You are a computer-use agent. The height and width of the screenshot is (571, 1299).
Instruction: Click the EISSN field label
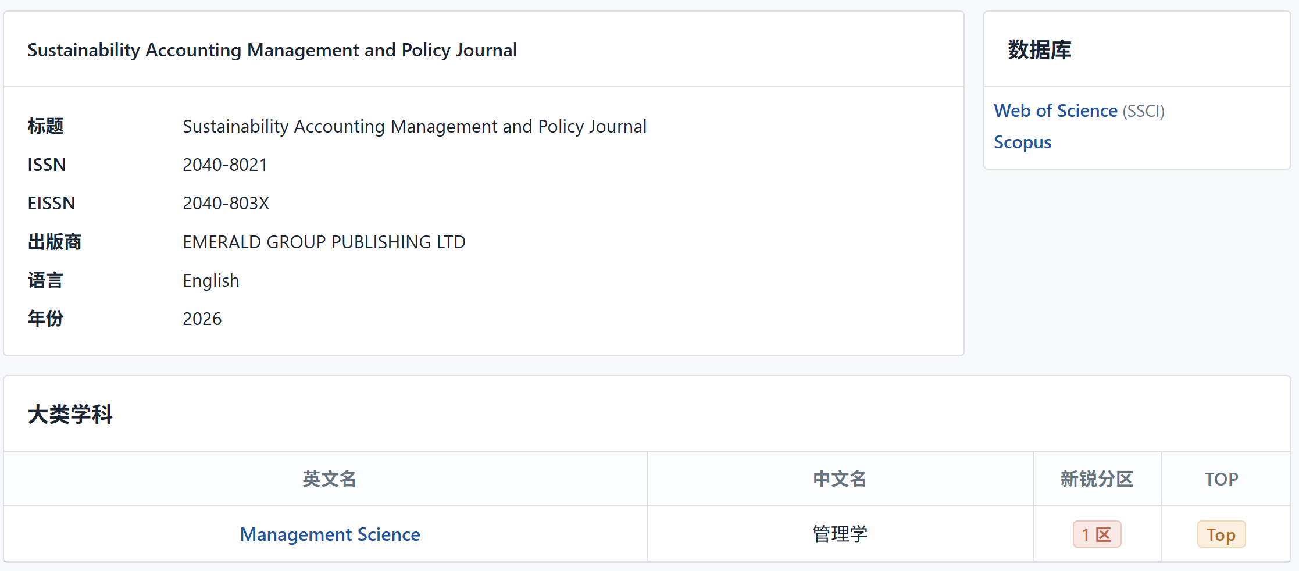[51, 204]
